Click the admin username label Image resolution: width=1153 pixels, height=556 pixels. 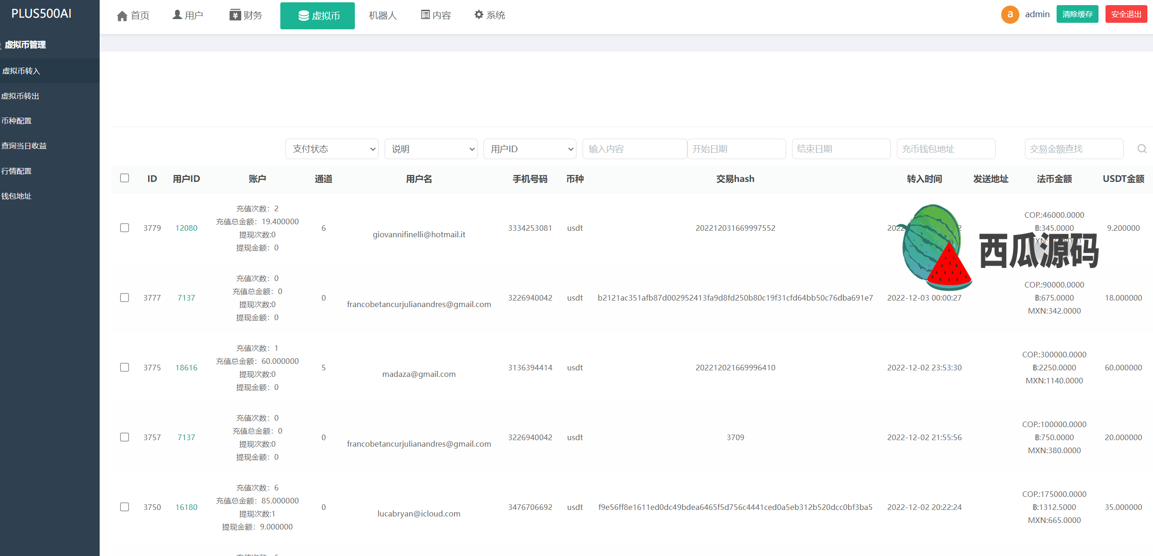[x=1037, y=14]
